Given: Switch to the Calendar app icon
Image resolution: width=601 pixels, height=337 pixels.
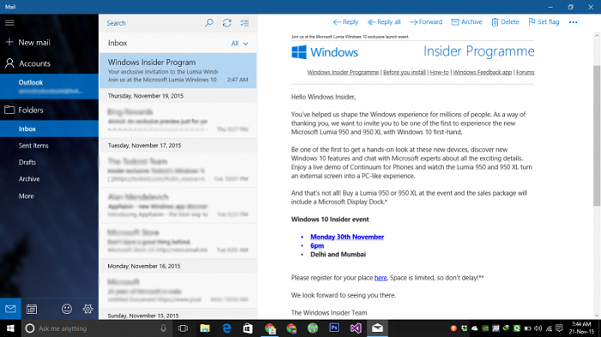Looking at the screenshot, I should tap(32, 309).
